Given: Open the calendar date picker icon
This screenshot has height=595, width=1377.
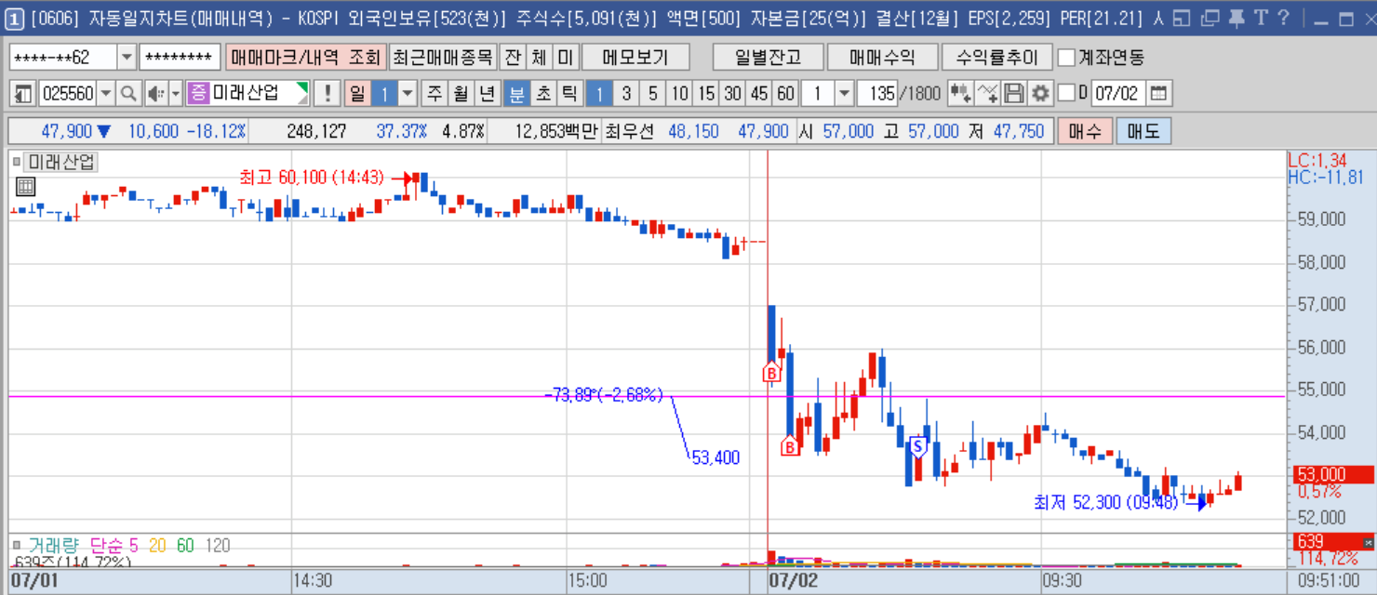Looking at the screenshot, I should tap(1158, 93).
